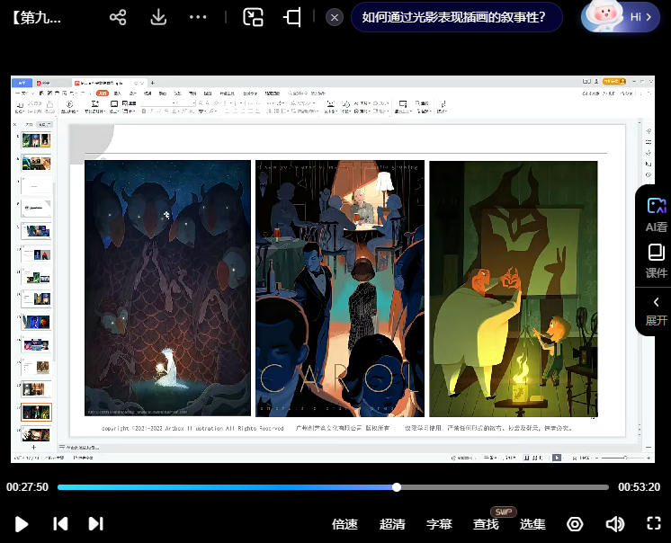Open the 选集 episode list
Image resolution: width=671 pixels, height=543 pixels.
[532, 524]
